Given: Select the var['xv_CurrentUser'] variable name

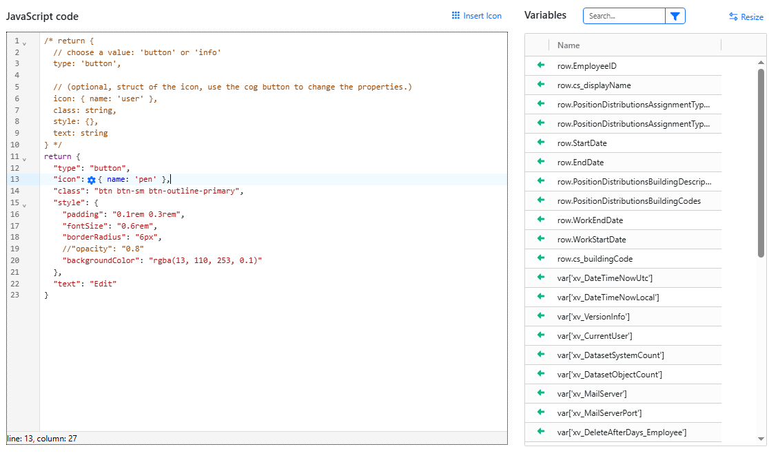Looking at the screenshot, I should 595,336.
